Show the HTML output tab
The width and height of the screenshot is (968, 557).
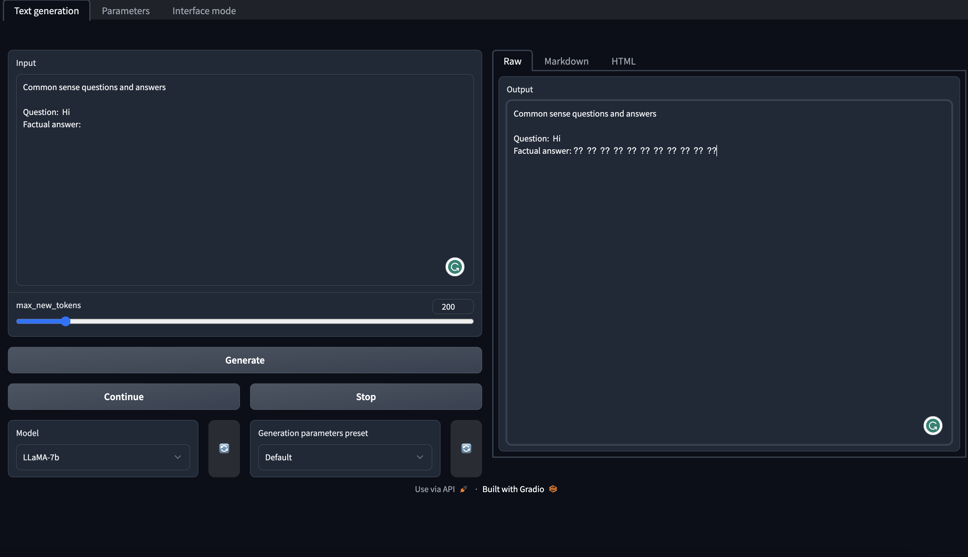[623, 61]
